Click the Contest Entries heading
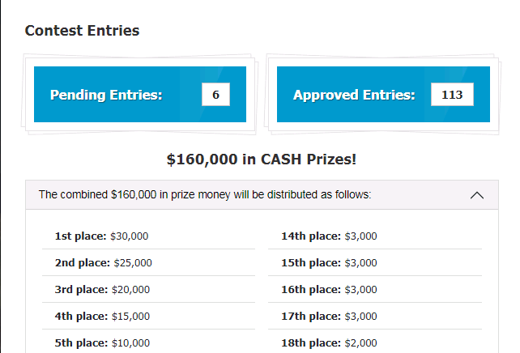 click(x=82, y=31)
